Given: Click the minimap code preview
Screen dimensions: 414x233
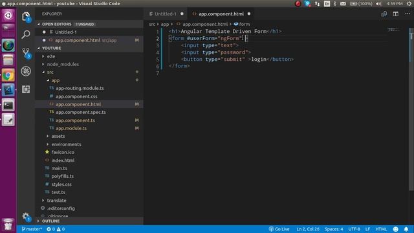Looking at the screenshot, I should 393,30.
